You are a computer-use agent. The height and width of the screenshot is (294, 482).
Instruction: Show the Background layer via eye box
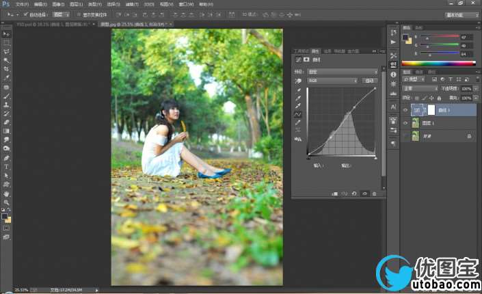(405, 136)
